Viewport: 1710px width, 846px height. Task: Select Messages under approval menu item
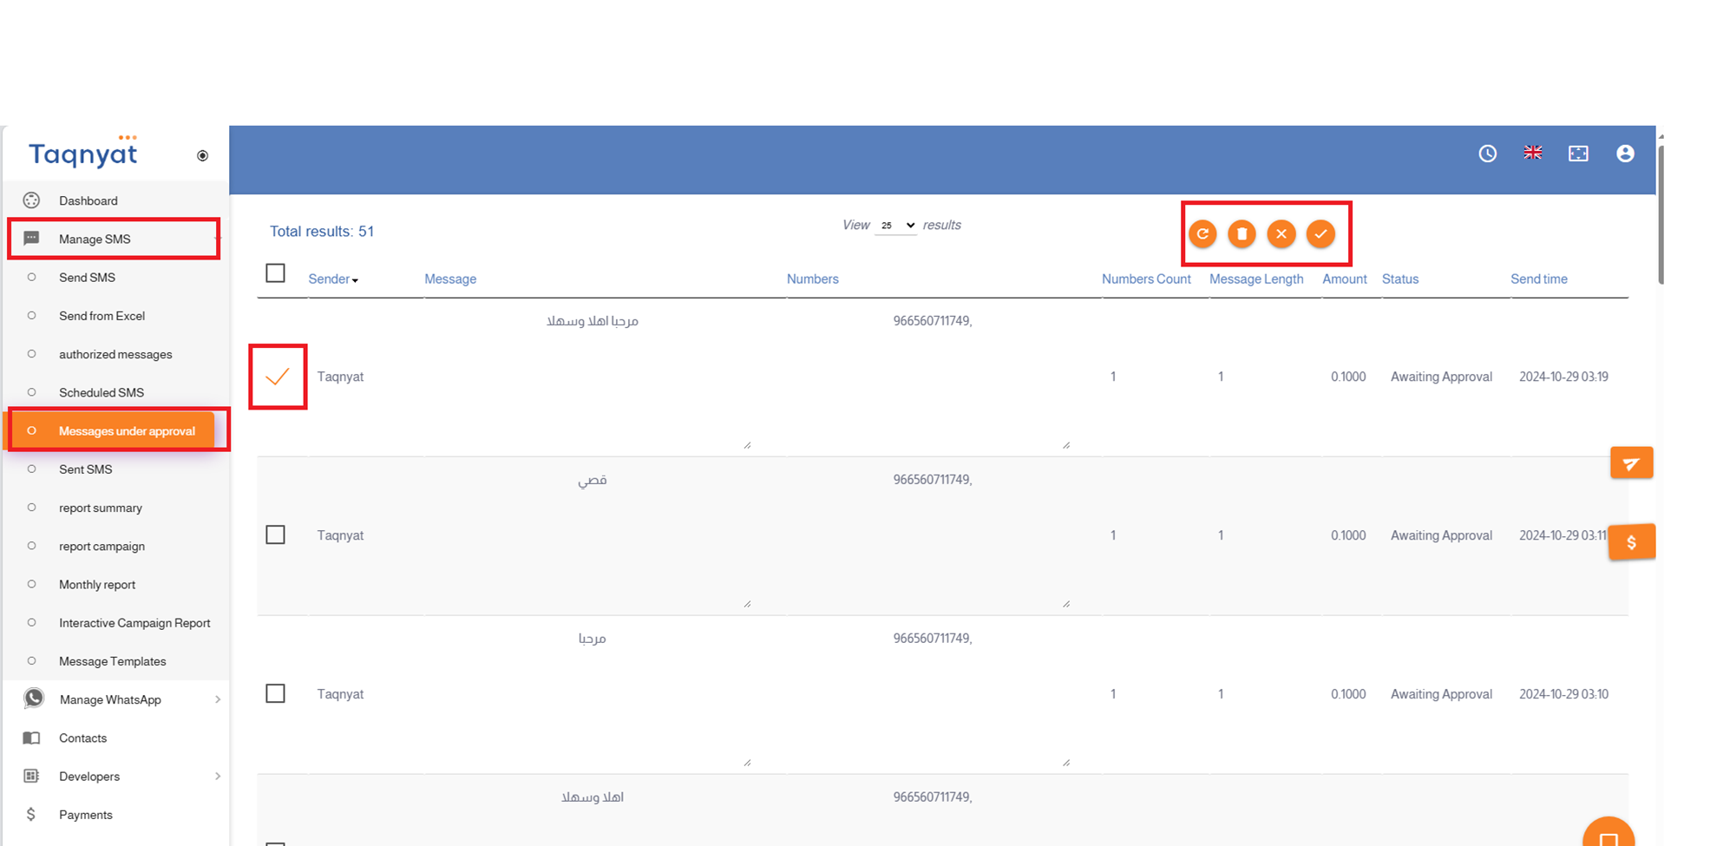[110, 430]
